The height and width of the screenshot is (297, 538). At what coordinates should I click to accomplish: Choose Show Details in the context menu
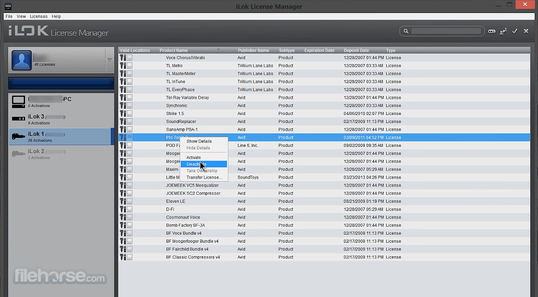(204, 141)
